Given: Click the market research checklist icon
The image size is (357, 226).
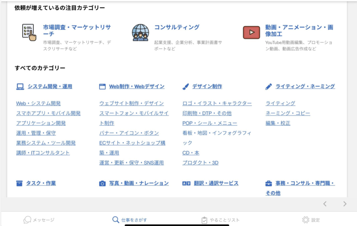Looking at the screenshot, I should point(28,32).
